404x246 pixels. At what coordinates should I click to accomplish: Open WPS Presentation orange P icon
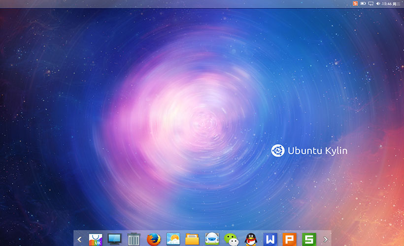pyautogui.click(x=290, y=240)
